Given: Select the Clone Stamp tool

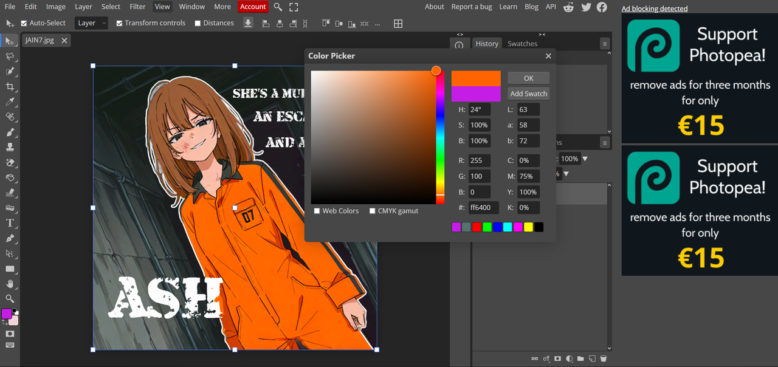Looking at the screenshot, I should tap(10, 147).
